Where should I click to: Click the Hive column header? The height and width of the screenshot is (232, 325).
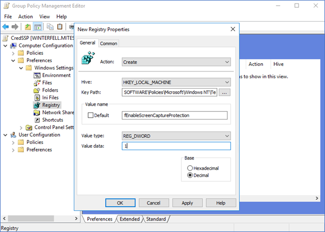[278, 64]
